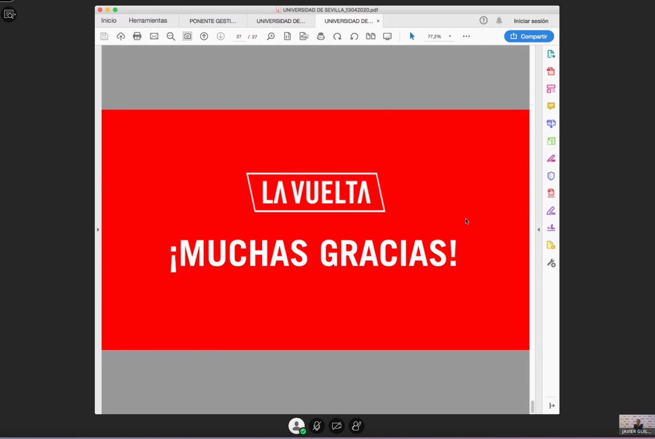Open the Herramientas tab
The width and height of the screenshot is (655, 439).
[x=148, y=21]
